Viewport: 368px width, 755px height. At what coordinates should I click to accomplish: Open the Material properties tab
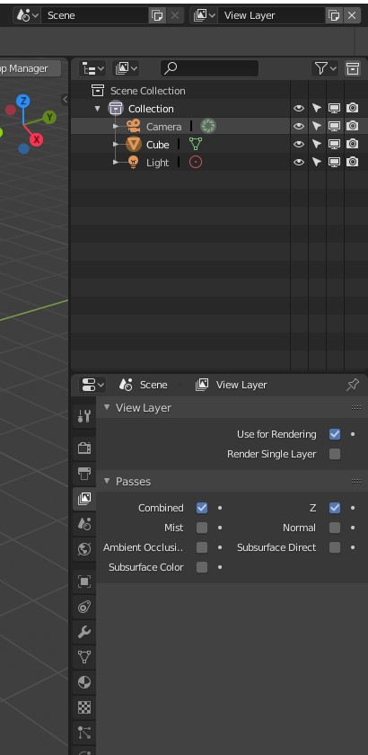pos(84,682)
